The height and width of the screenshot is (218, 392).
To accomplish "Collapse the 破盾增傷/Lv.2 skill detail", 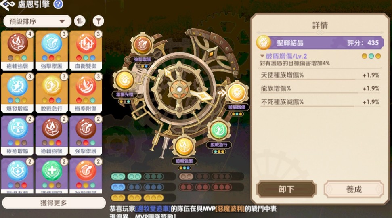I will (x=262, y=56).
